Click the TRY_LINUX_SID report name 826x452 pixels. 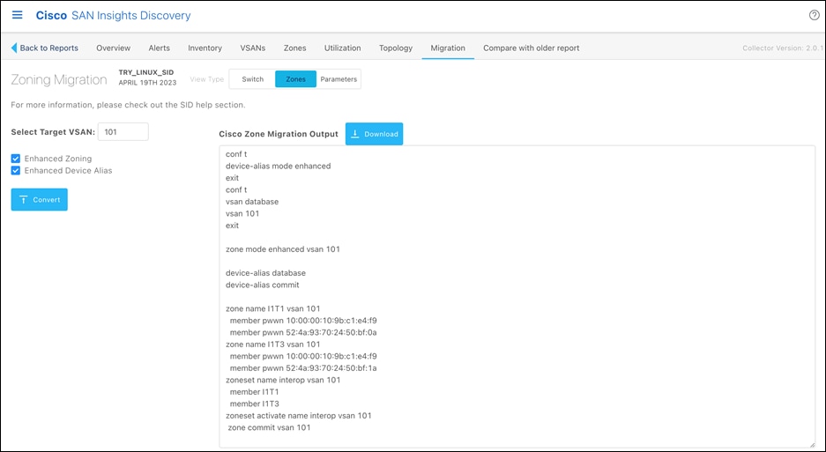click(x=146, y=73)
